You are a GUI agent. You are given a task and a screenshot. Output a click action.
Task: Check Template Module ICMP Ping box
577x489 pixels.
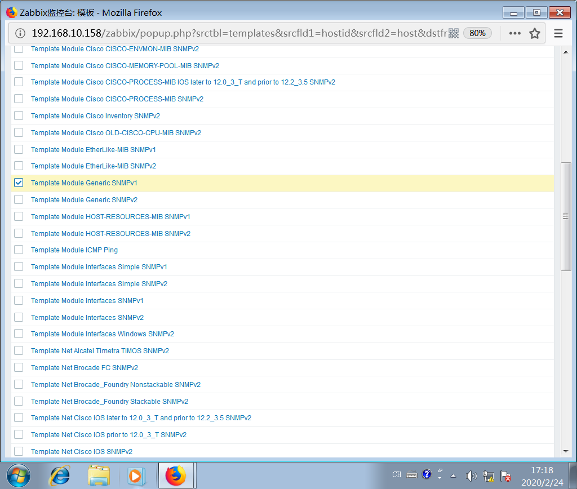[x=19, y=250]
